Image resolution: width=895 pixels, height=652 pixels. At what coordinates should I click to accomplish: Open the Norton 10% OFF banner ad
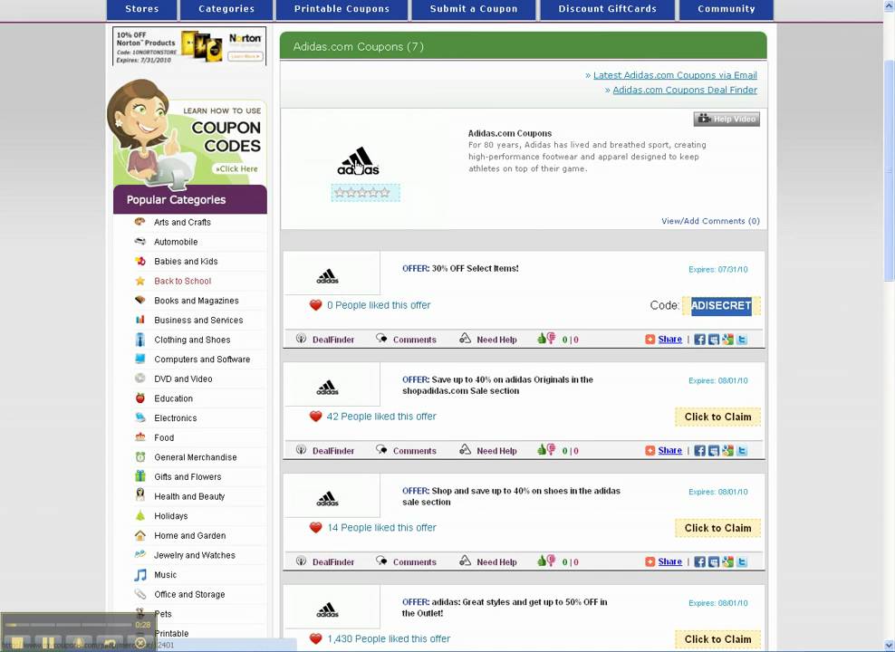coord(189,45)
